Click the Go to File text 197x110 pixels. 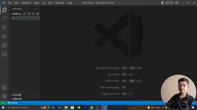click(x=114, y=75)
